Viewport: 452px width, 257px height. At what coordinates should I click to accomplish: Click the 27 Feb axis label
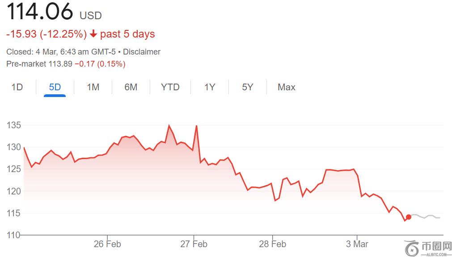click(194, 244)
